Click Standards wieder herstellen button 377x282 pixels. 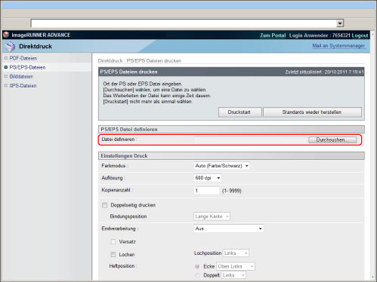[x=312, y=112]
